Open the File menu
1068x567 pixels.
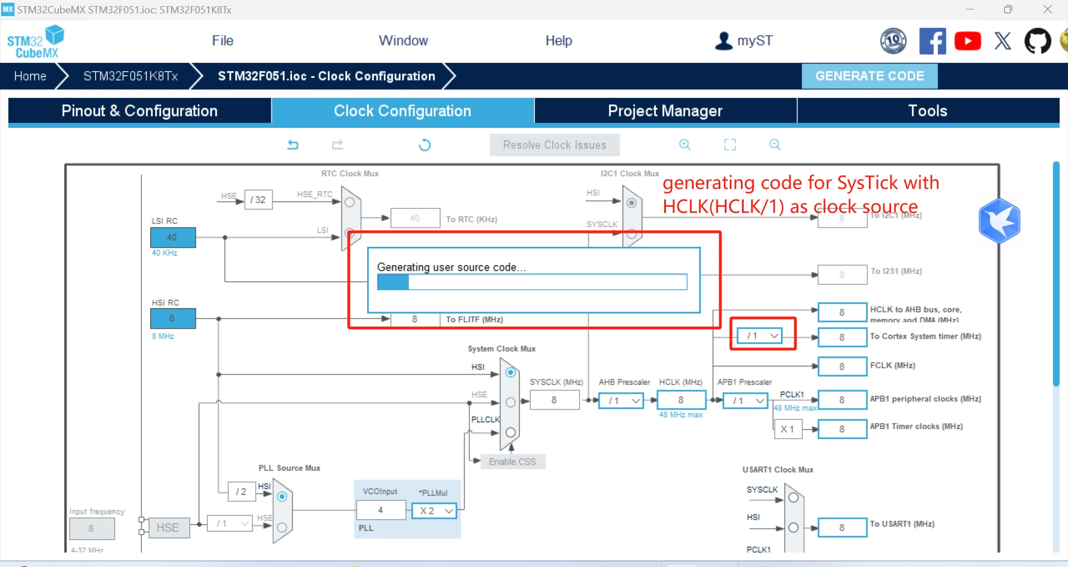(x=222, y=41)
